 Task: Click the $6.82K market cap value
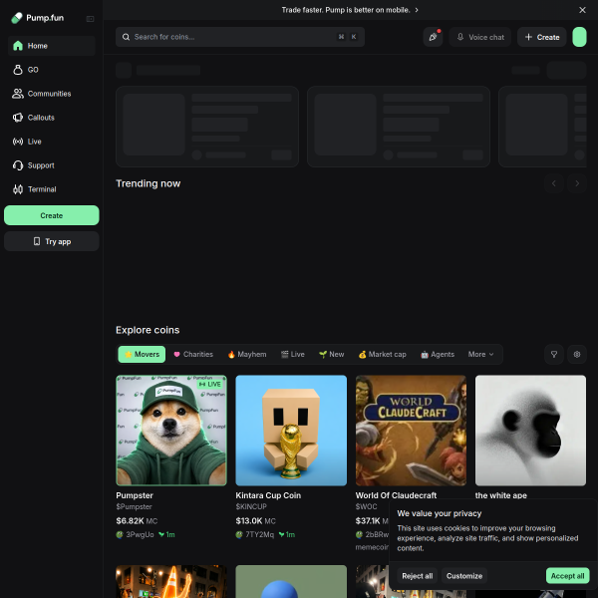coord(130,521)
